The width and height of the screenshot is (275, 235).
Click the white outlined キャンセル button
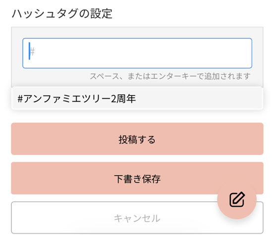point(137,218)
